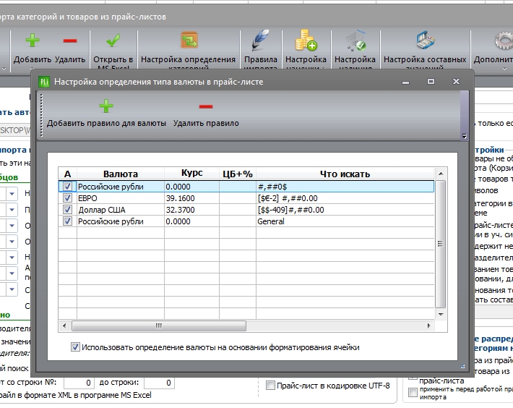This screenshot has width=513, height=408.
Task: Minimize the currency settings dialog
Action: tap(405, 82)
